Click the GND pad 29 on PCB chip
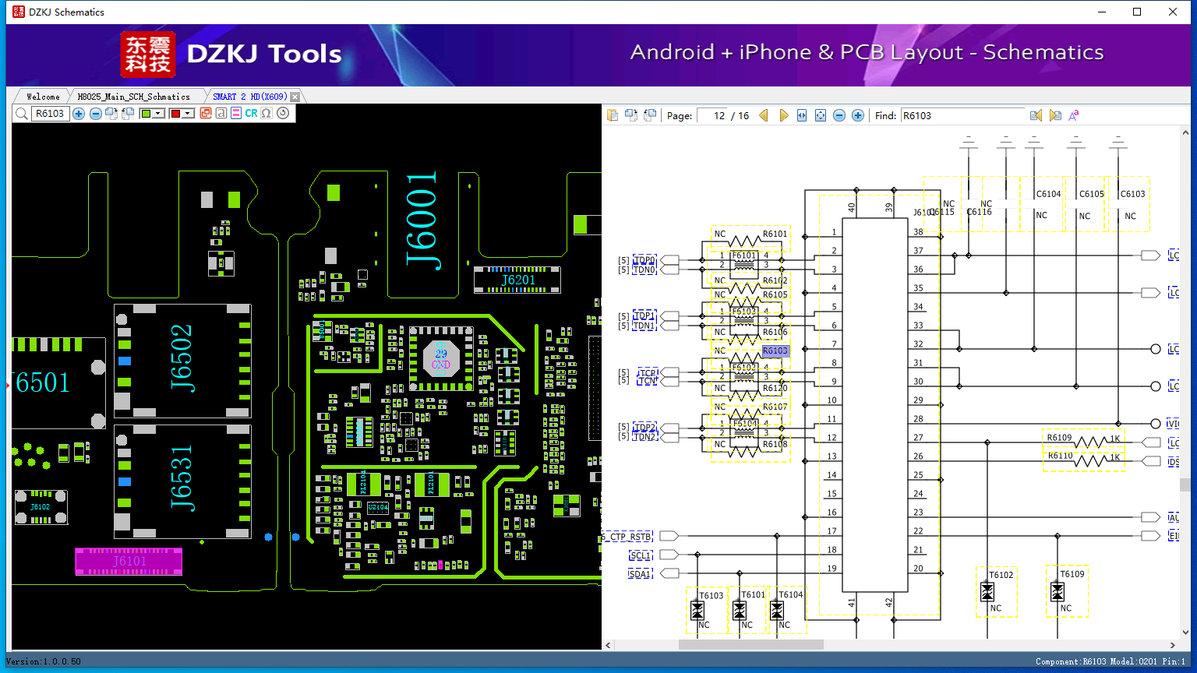The height and width of the screenshot is (673, 1197). 441,359
